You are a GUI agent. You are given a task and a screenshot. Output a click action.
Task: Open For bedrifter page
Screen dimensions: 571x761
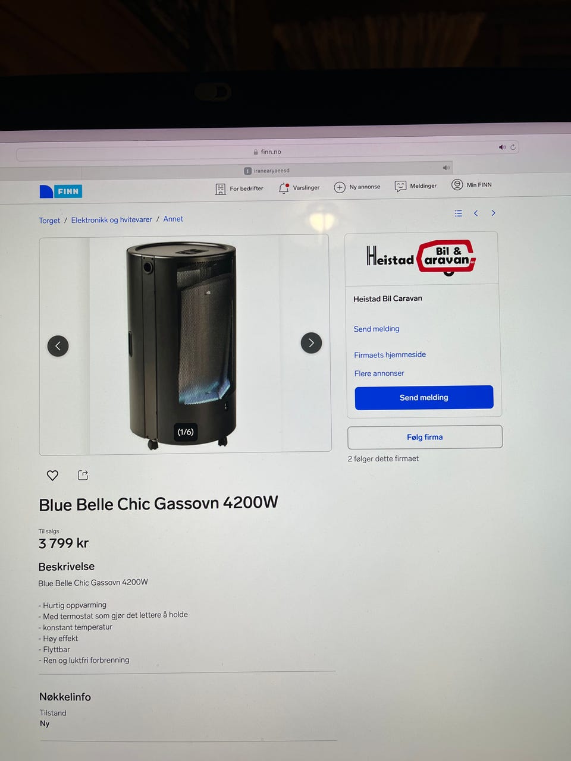(x=239, y=188)
